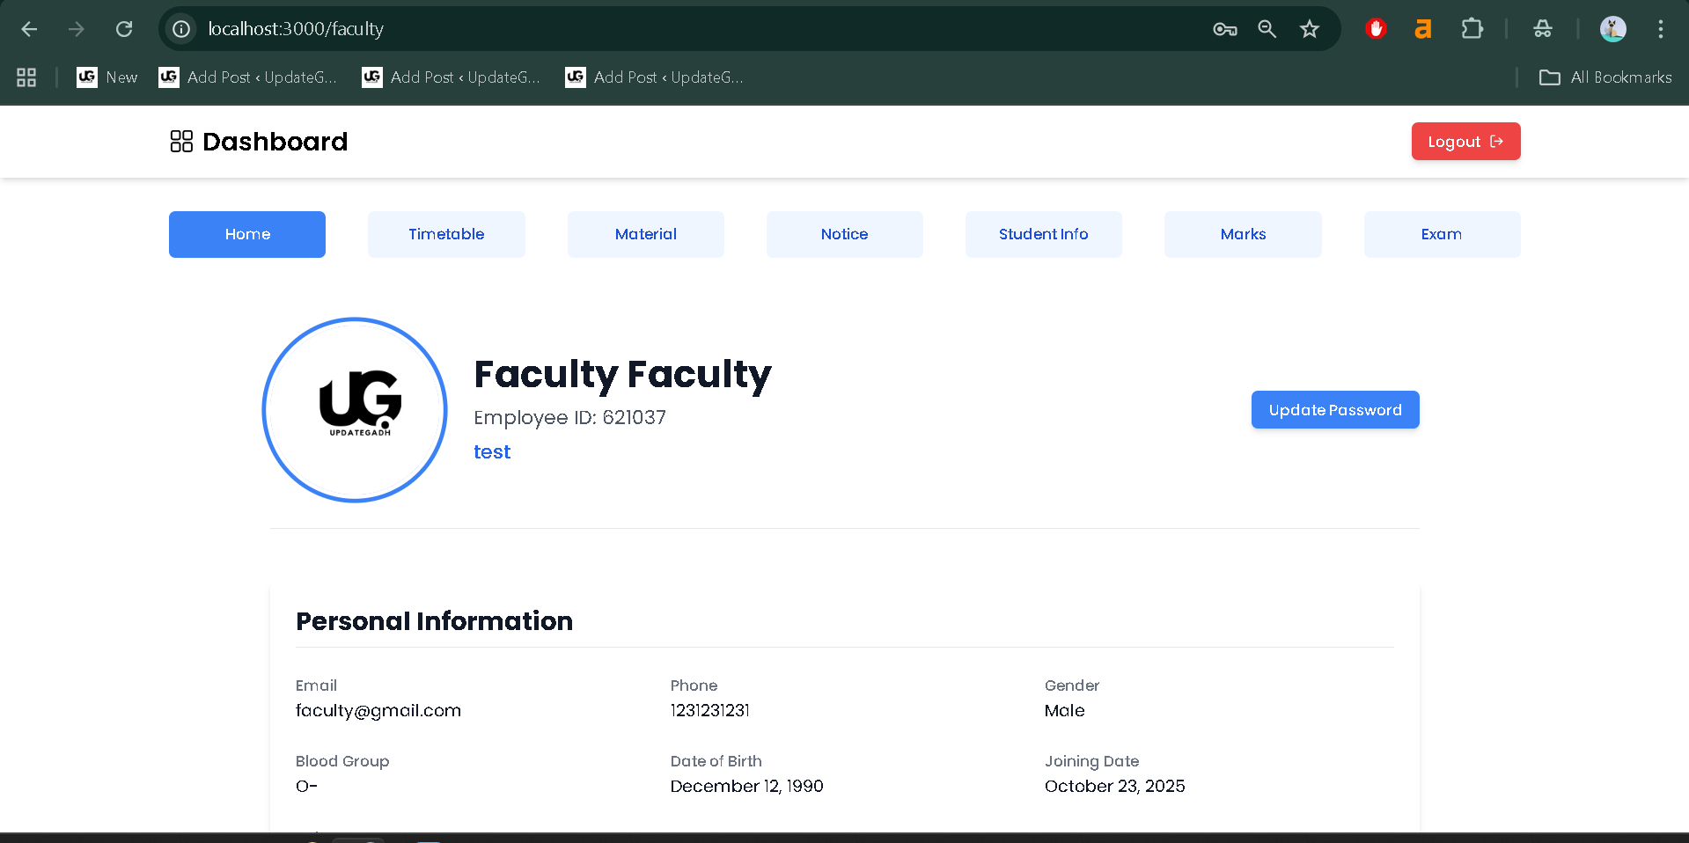Open the Student Info section
This screenshot has height=843, width=1689.
click(x=1043, y=234)
